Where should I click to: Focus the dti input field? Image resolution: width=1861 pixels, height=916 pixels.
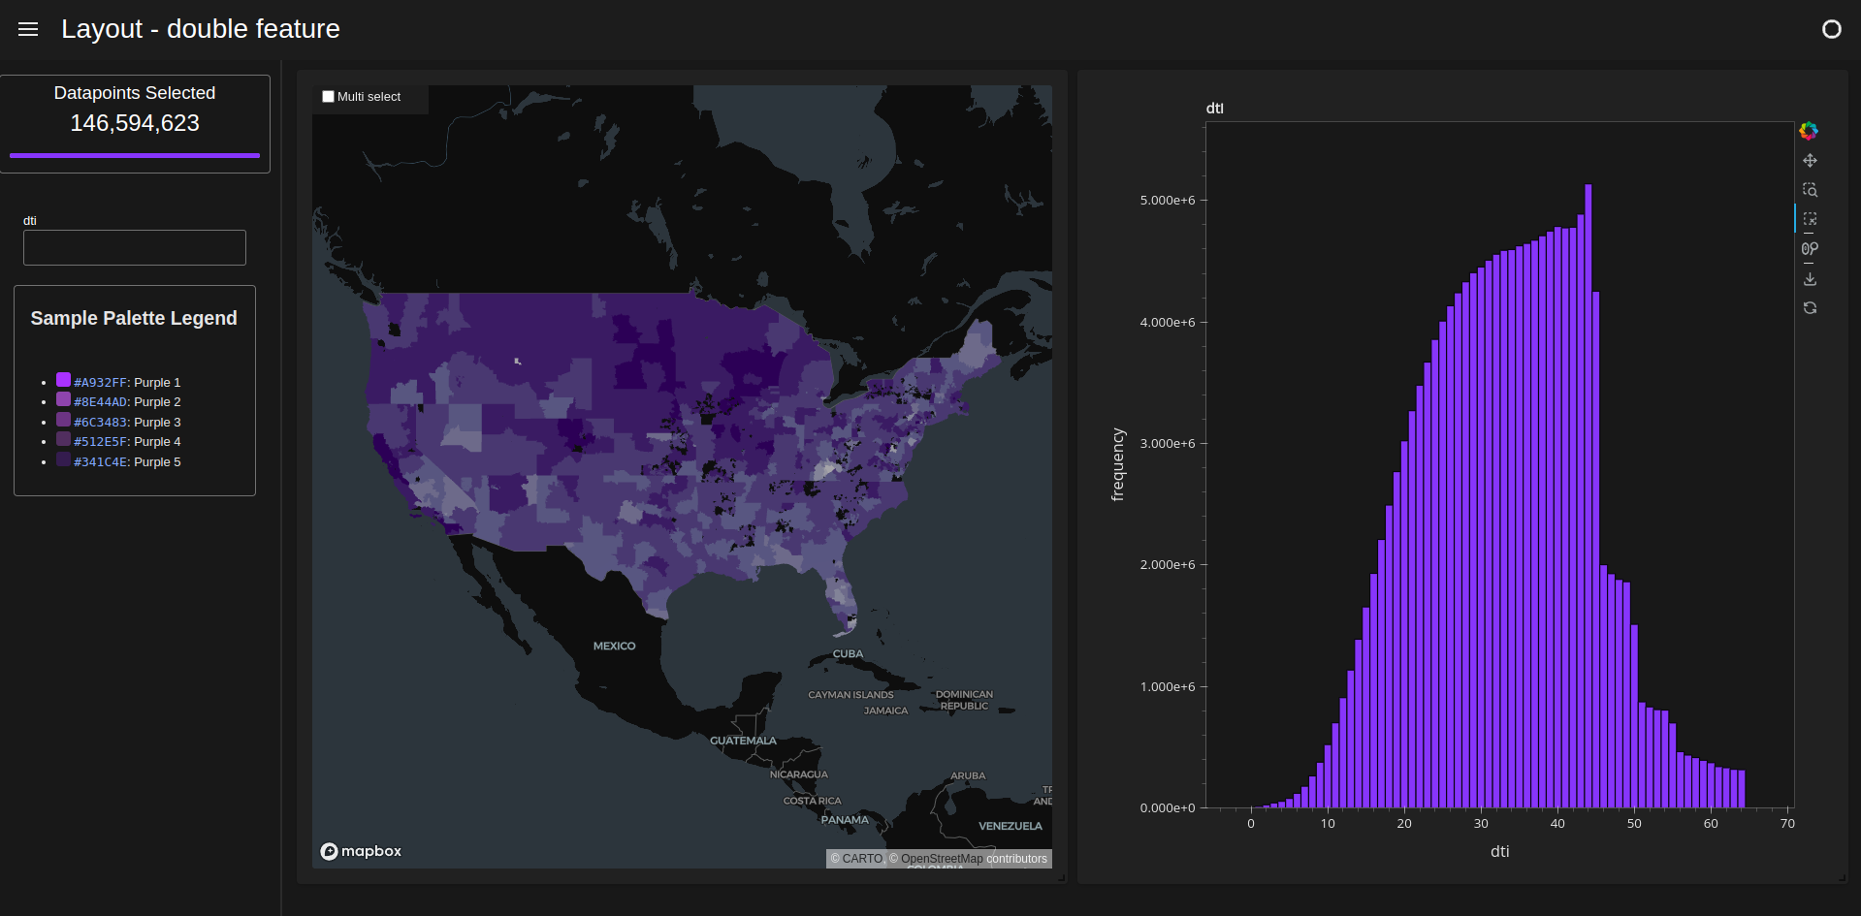tap(135, 247)
